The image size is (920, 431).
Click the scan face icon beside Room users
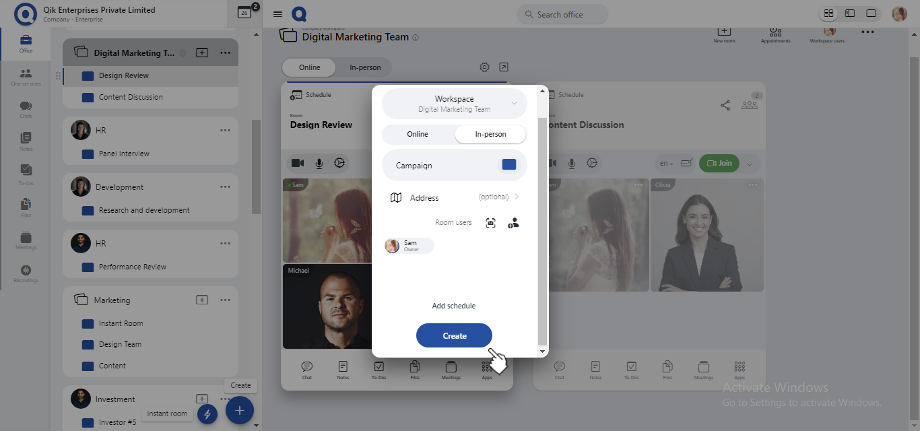490,223
